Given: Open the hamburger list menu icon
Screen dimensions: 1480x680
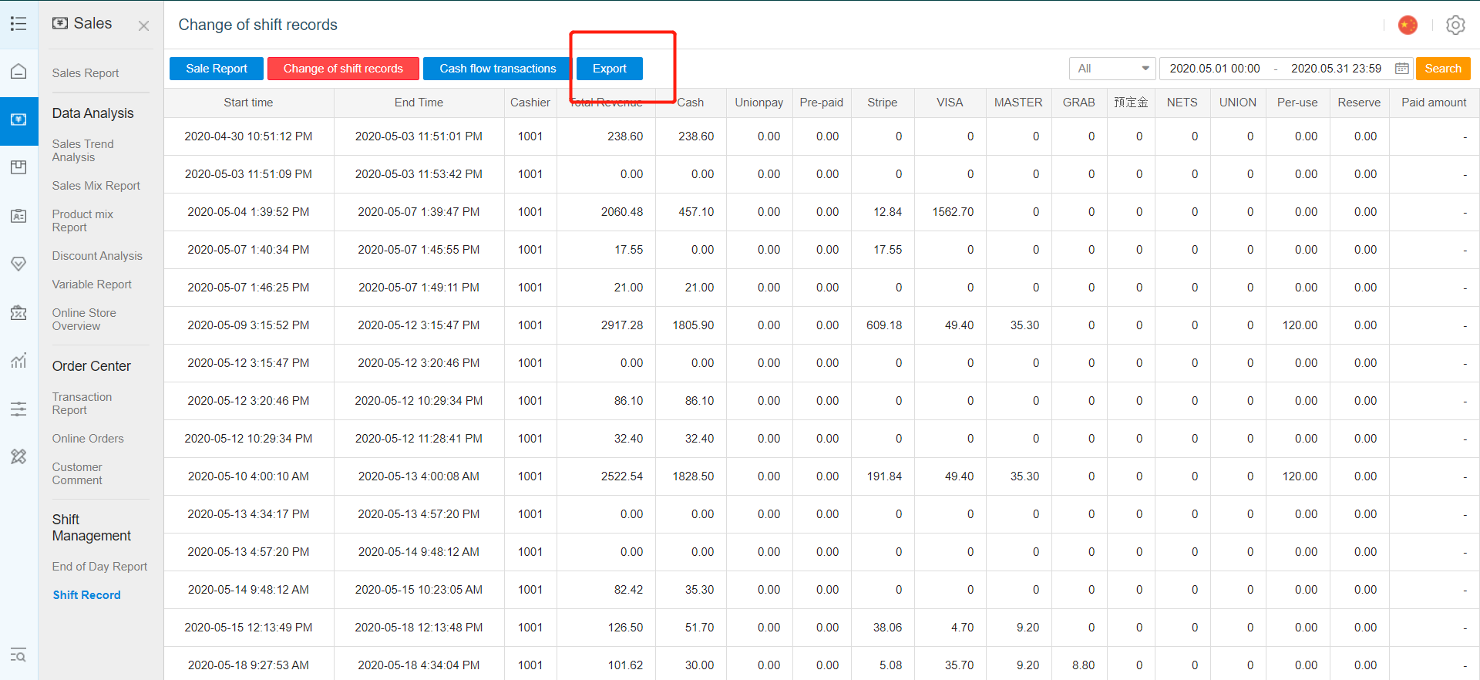Looking at the screenshot, I should [x=18, y=24].
